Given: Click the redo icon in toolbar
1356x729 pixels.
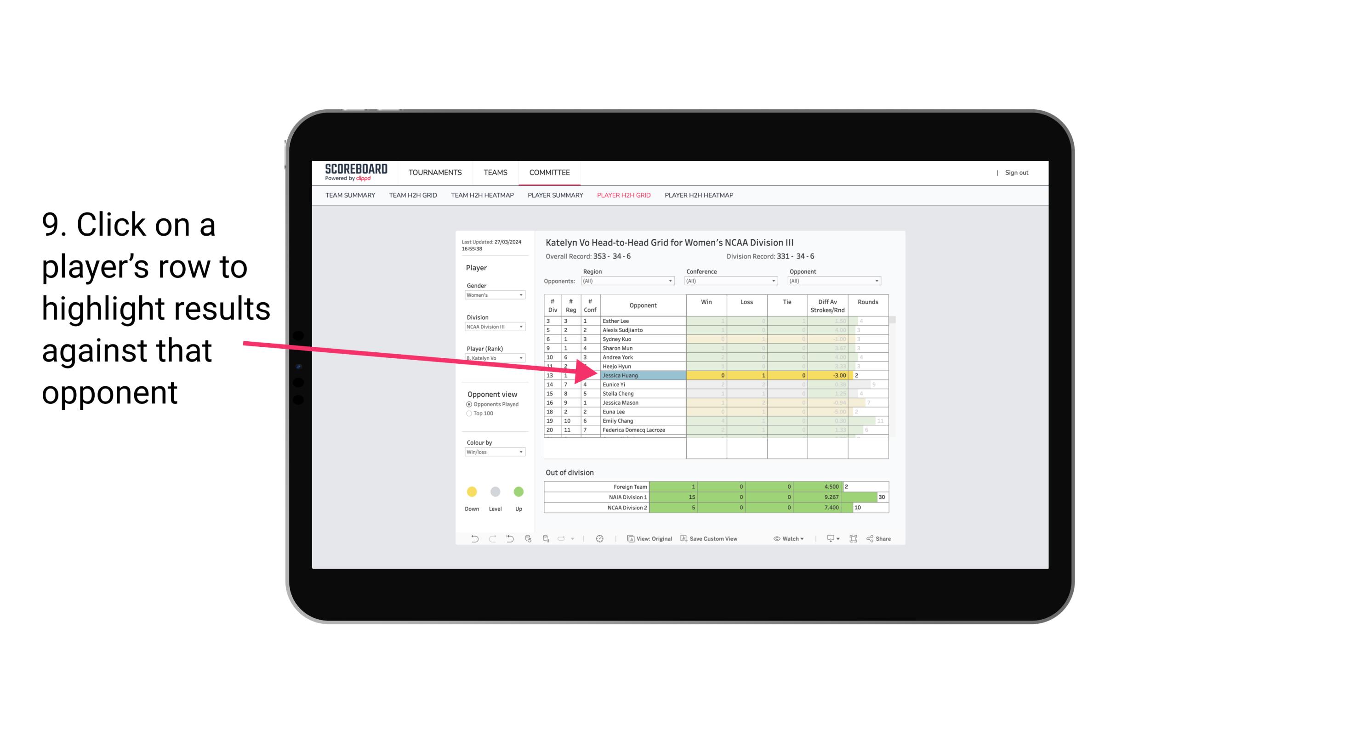Looking at the screenshot, I should 490,540.
